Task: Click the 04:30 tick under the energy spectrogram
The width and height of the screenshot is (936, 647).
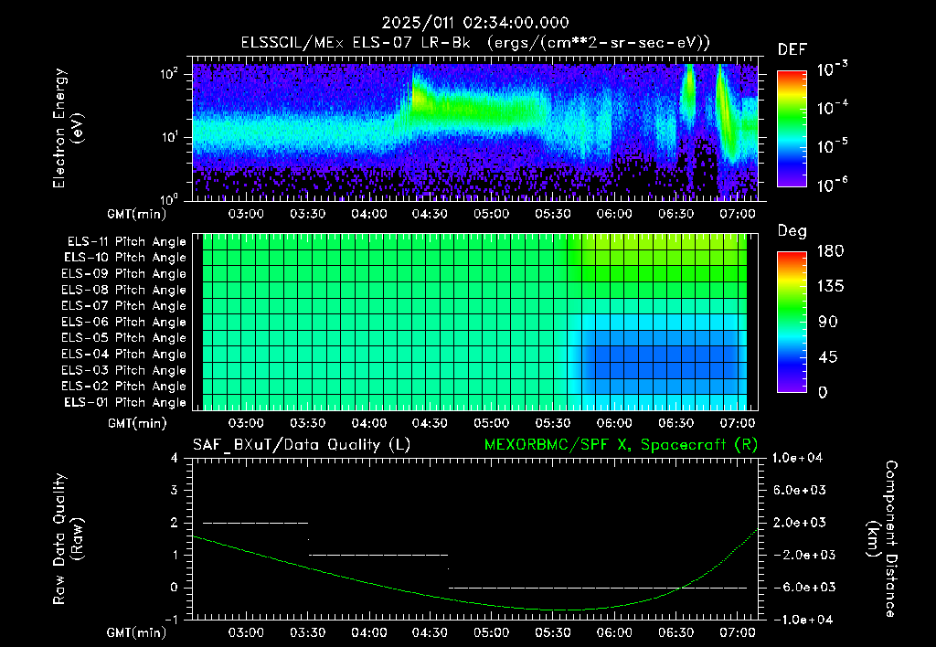Action: (430, 214)
